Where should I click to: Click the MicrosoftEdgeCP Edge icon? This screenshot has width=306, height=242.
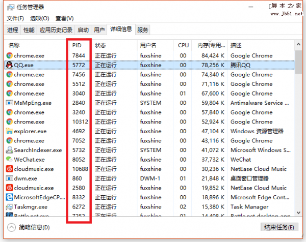click(9, 197)
